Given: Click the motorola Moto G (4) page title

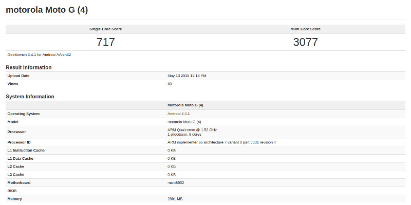Looking at the screenshot, I should [47, 10].
